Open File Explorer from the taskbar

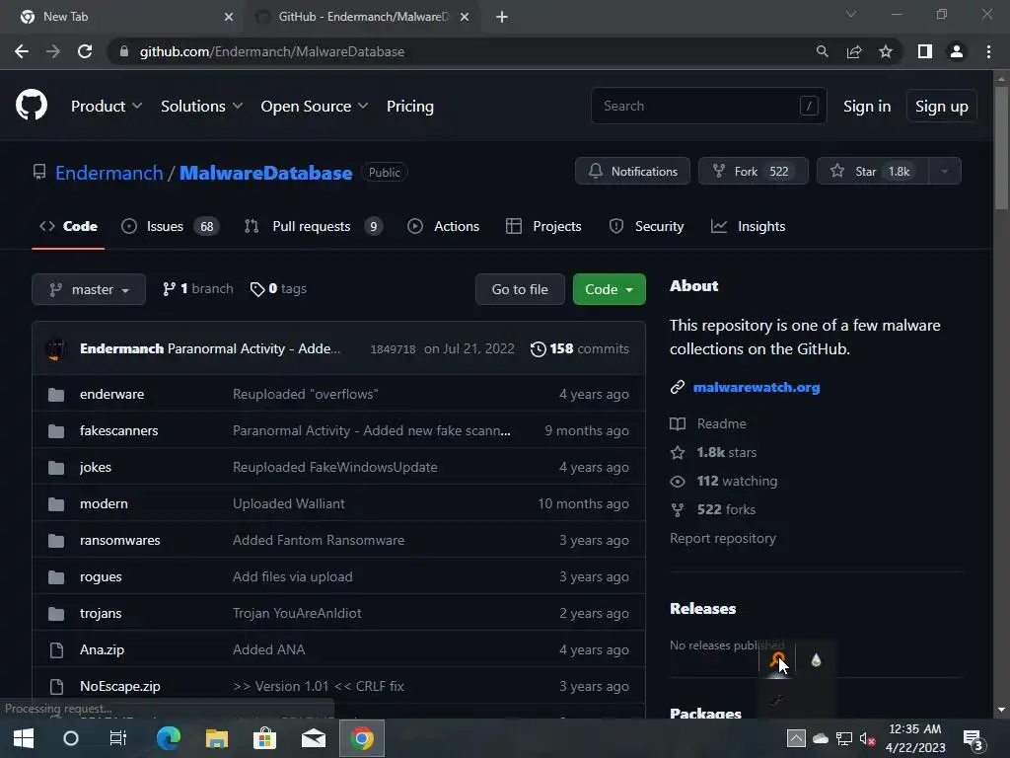click(x=216, y=738)
